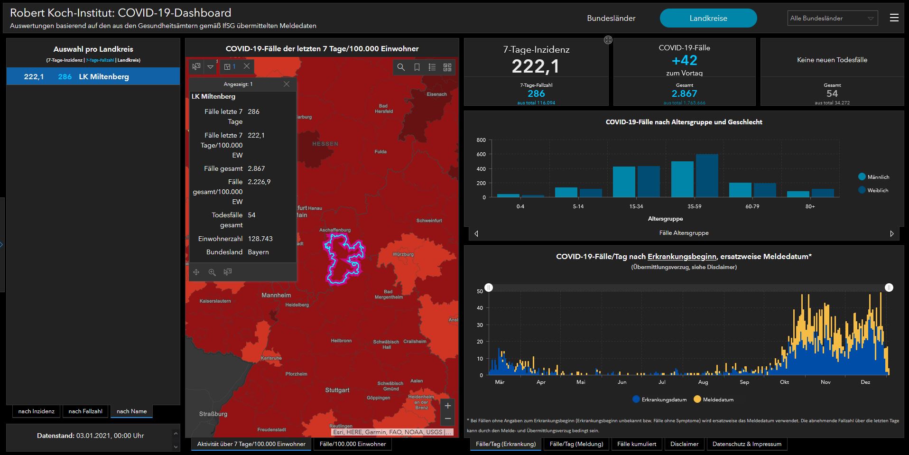This screenshot has height=455, width=909.
Task: Close the 'Angezeigt: 1' popup
Action: tap(286, 84)
